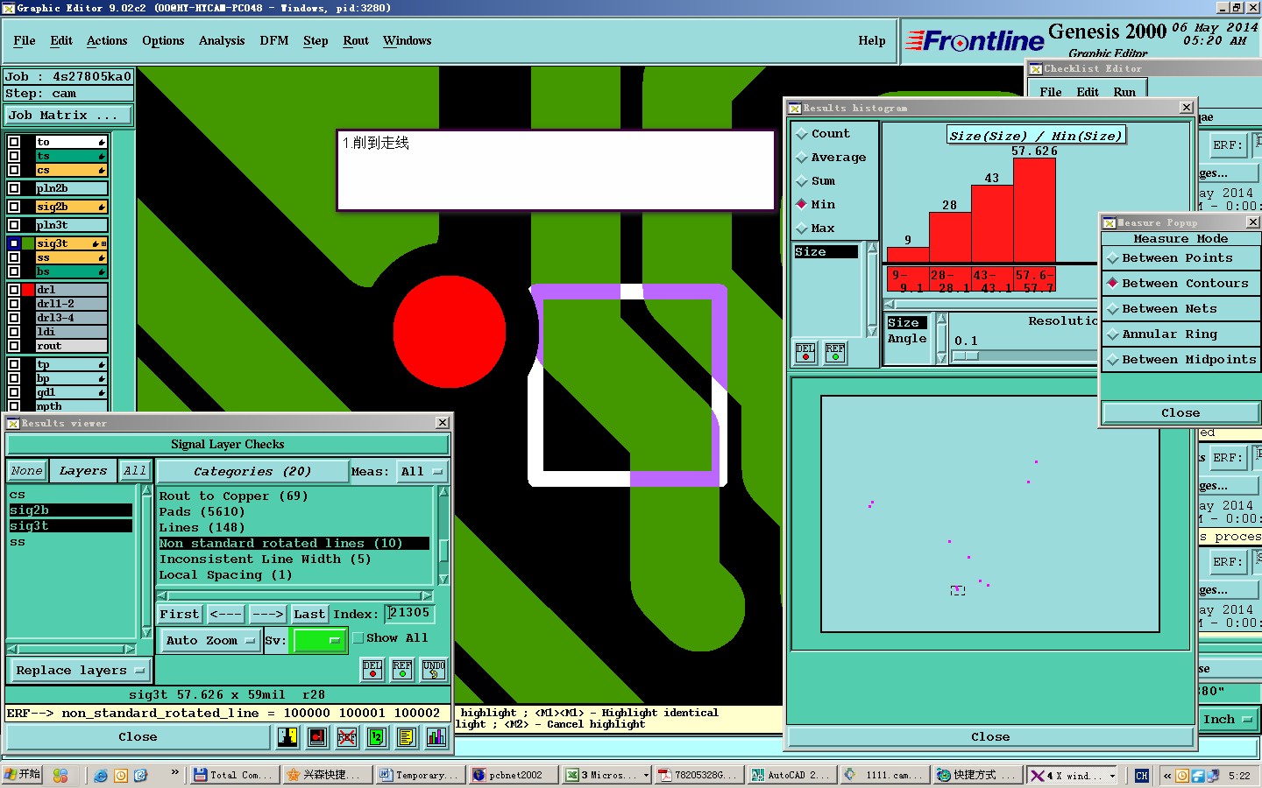Click the DEL icon in Results histogram
The height and width of the screenshot is (788, 1262).
click(x=805, y=352)
